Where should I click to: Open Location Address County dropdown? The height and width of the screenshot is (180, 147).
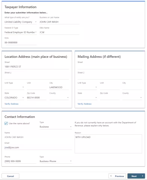click(x=59, y=97)
